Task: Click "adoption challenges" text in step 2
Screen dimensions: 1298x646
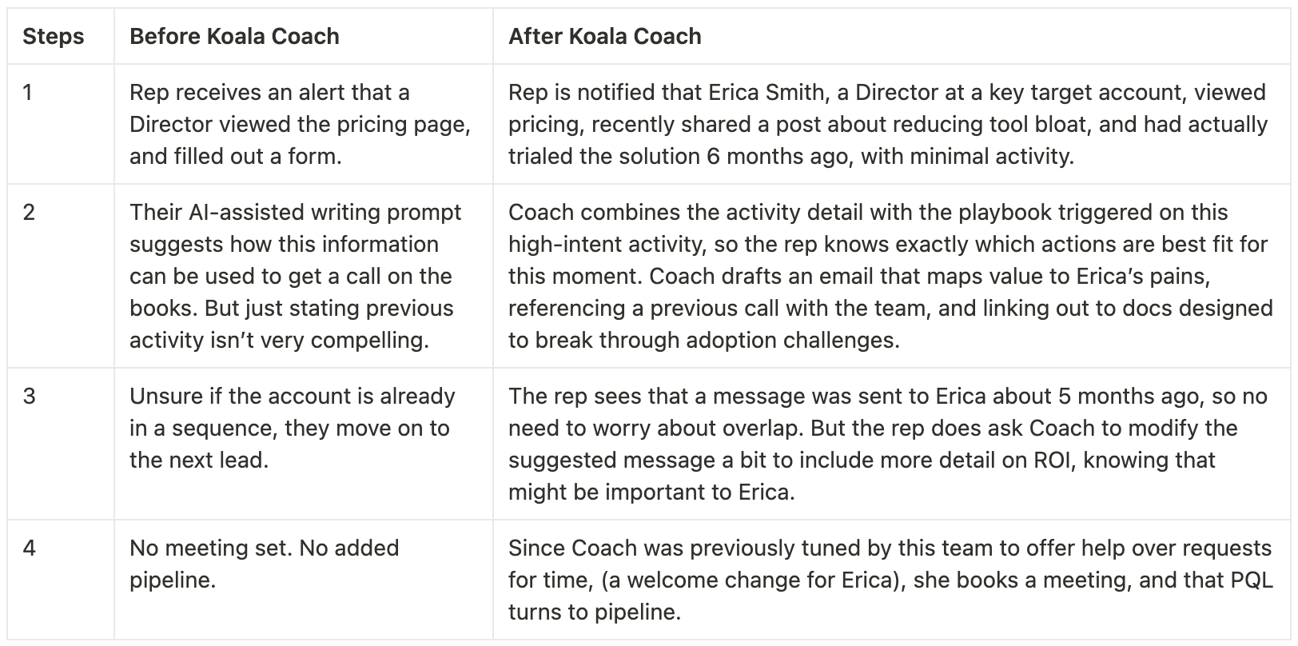Action: pos(799,341)
